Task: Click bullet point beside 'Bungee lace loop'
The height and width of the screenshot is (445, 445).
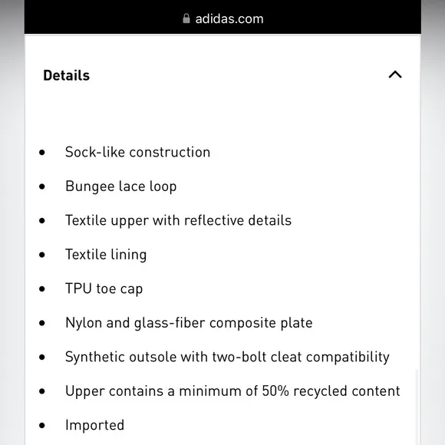Action: 42,186
